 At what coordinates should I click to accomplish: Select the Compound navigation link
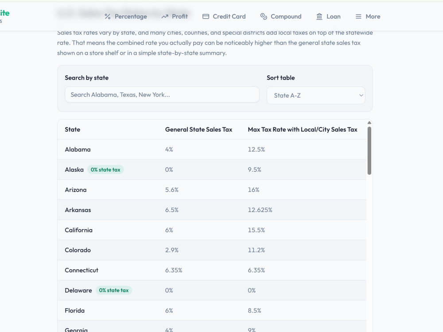281,17
